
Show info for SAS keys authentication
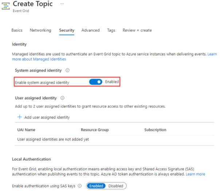point(80,186)
